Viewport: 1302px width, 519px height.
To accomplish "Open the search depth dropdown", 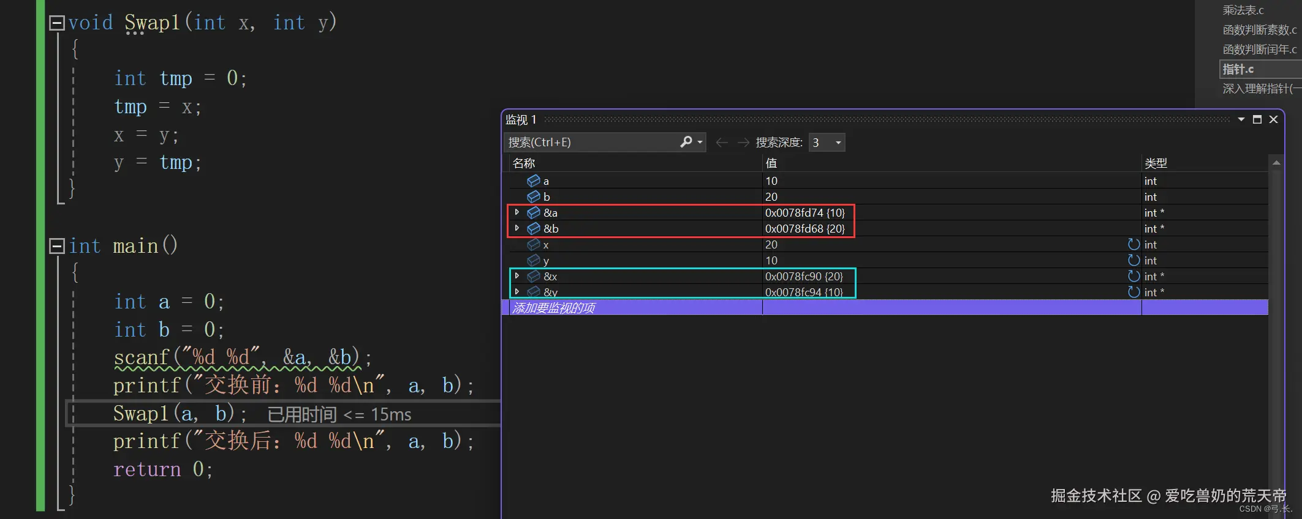I will click(x=827, y=142).
